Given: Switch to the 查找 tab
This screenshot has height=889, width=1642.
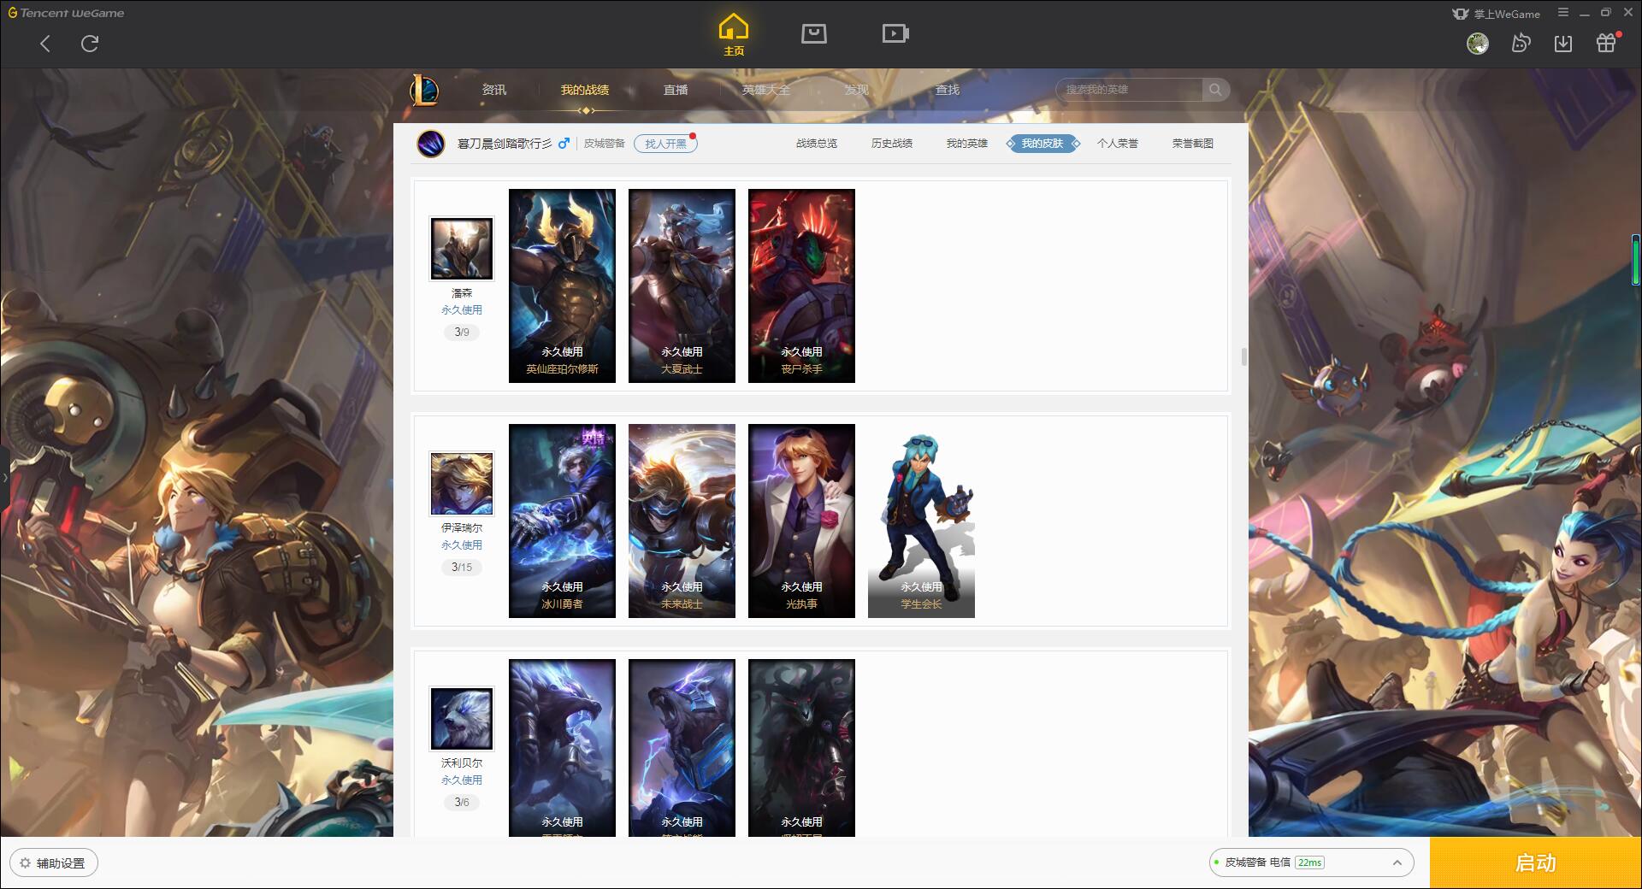Looking at the screenshot, I should click(x=948, y=90).
